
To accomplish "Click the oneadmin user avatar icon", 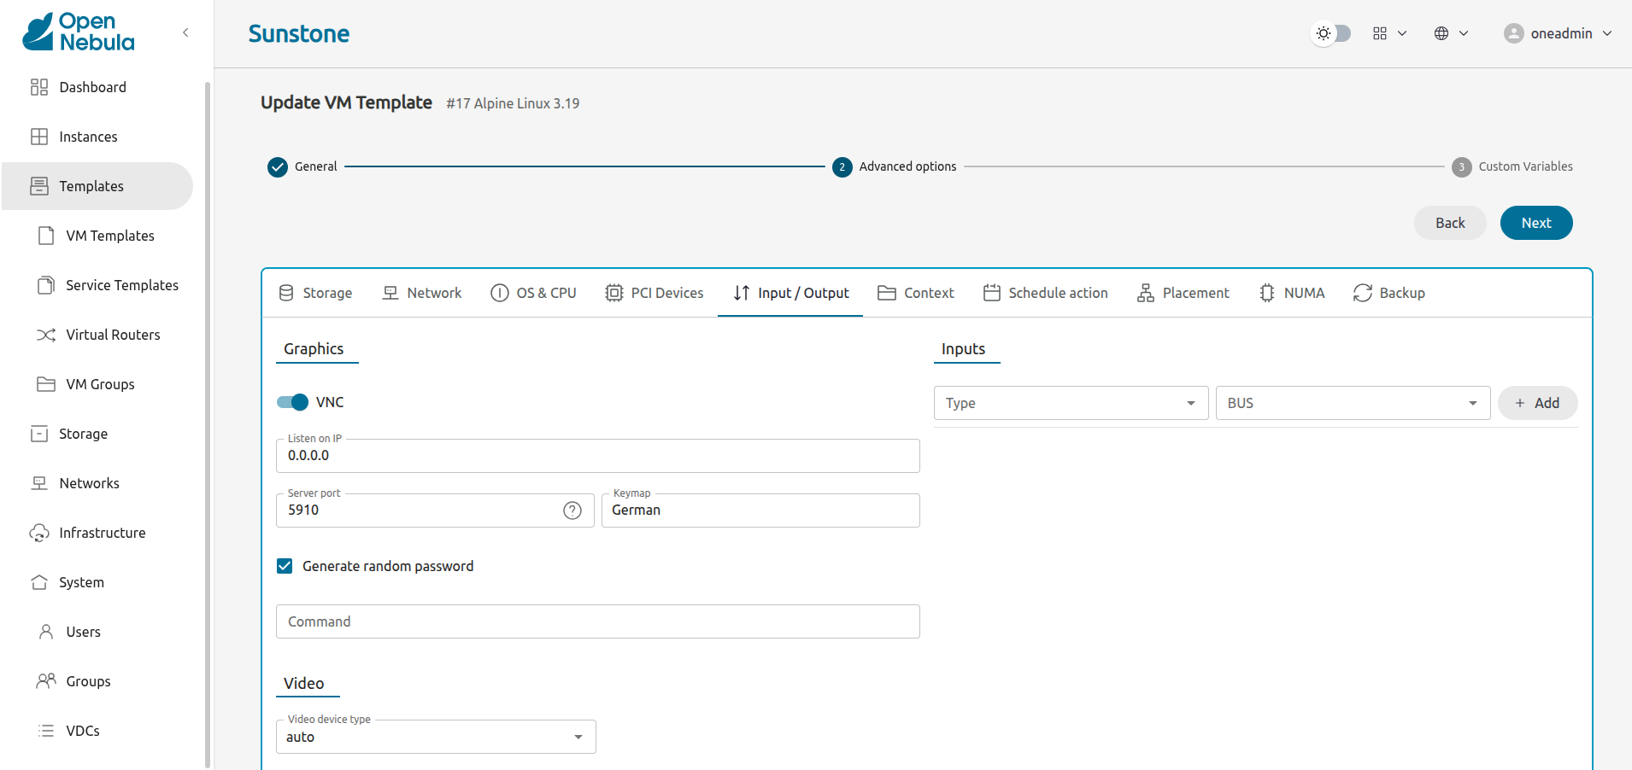I will click(x=1513, y=33).
